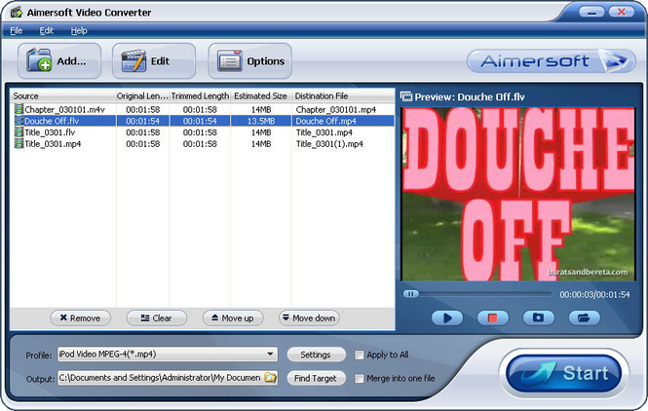Enable Merge into one file checkbox
This screenshot has height=411, width=648.
point(360,378)
